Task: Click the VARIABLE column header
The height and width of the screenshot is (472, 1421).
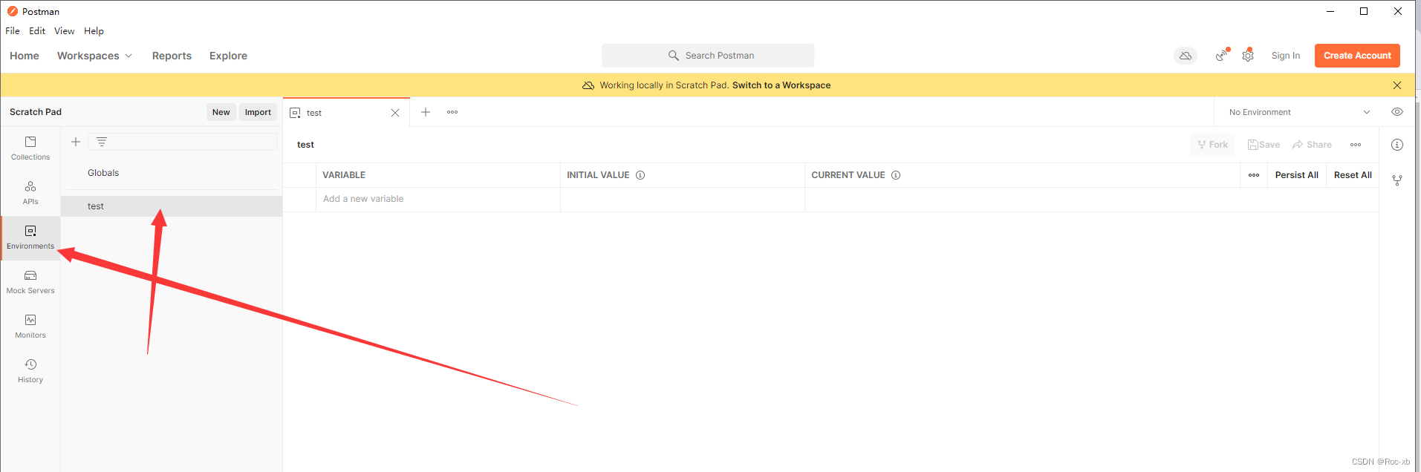Action: [x=344, y=175]
